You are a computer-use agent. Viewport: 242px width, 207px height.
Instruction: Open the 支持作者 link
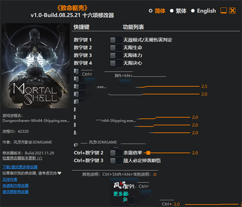10,179
